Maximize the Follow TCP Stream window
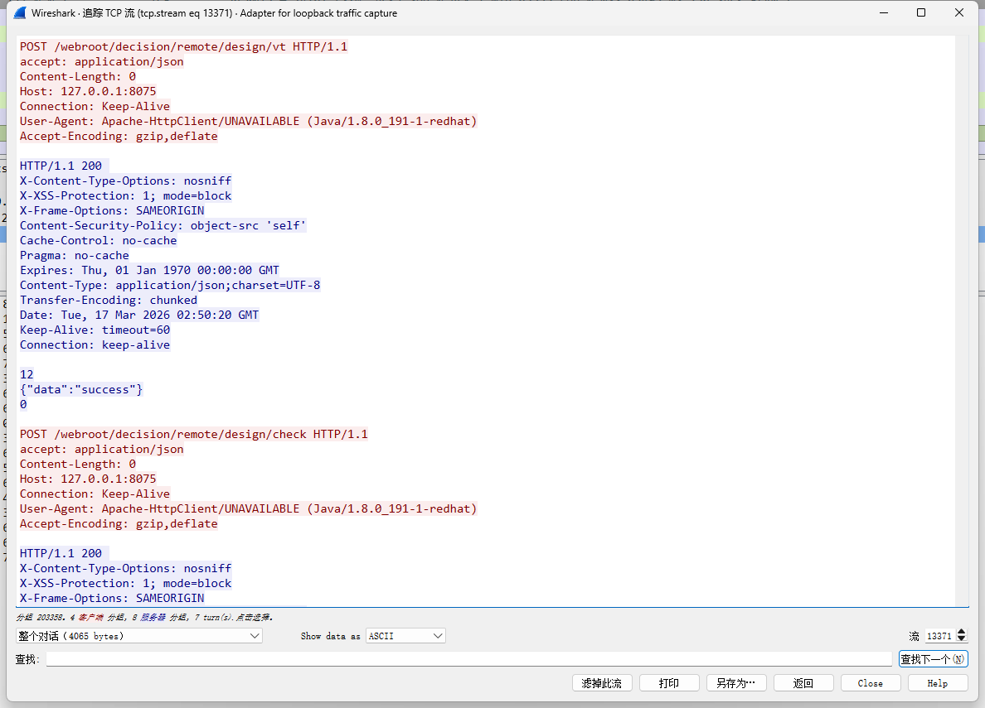 click(x=921, y=13)
